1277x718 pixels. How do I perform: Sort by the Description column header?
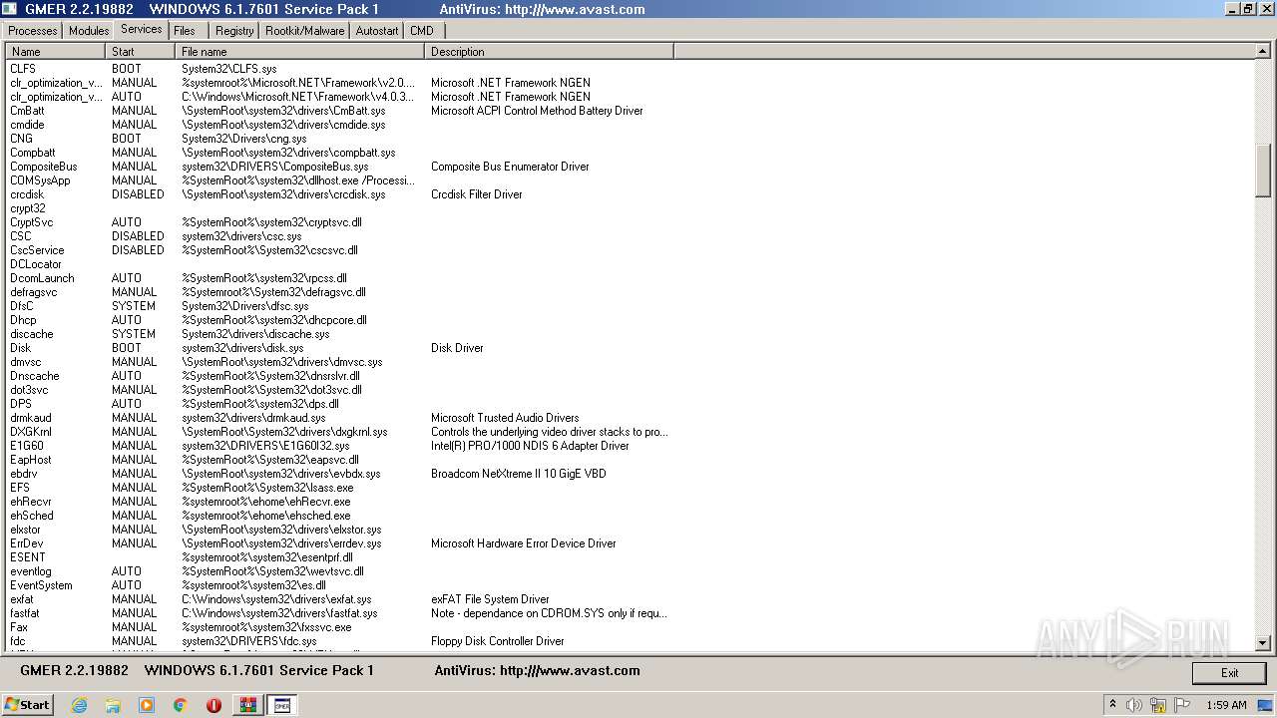(549, 51)
